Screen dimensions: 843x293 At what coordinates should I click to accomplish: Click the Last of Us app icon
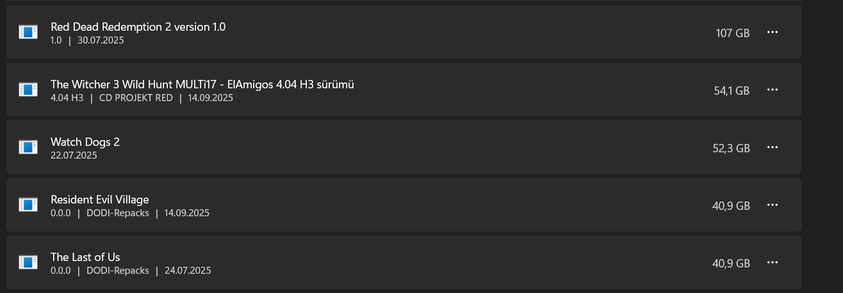click(x=28, y=262)
